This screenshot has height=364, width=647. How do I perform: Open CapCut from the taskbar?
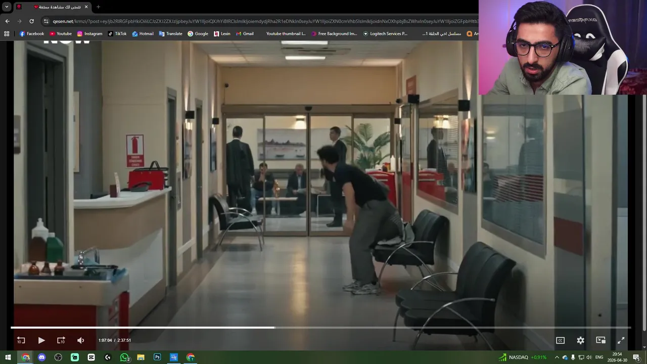coord(91,357)
